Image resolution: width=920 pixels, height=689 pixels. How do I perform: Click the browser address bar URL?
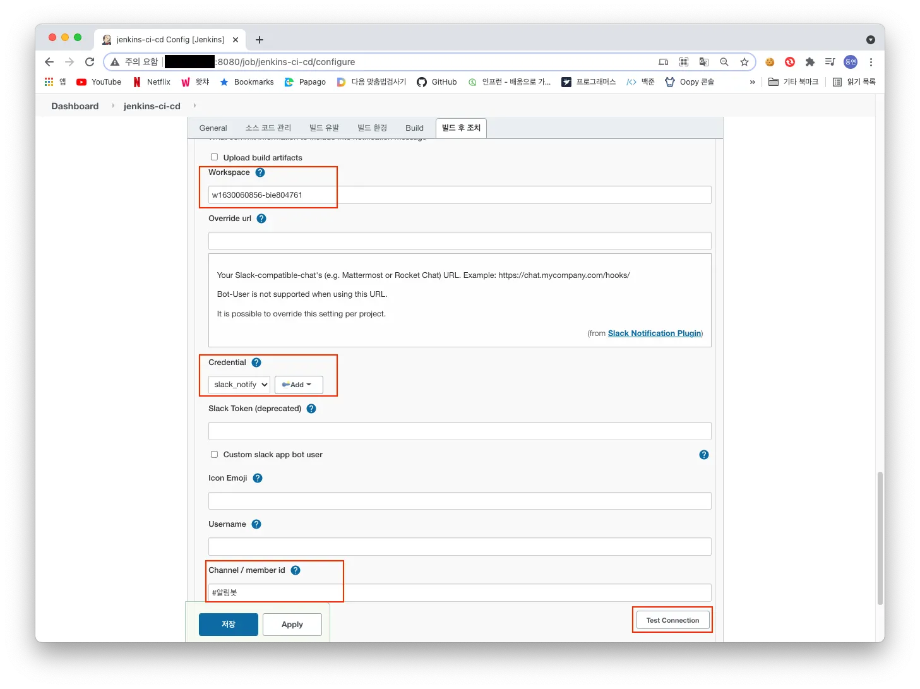[285, 62]
